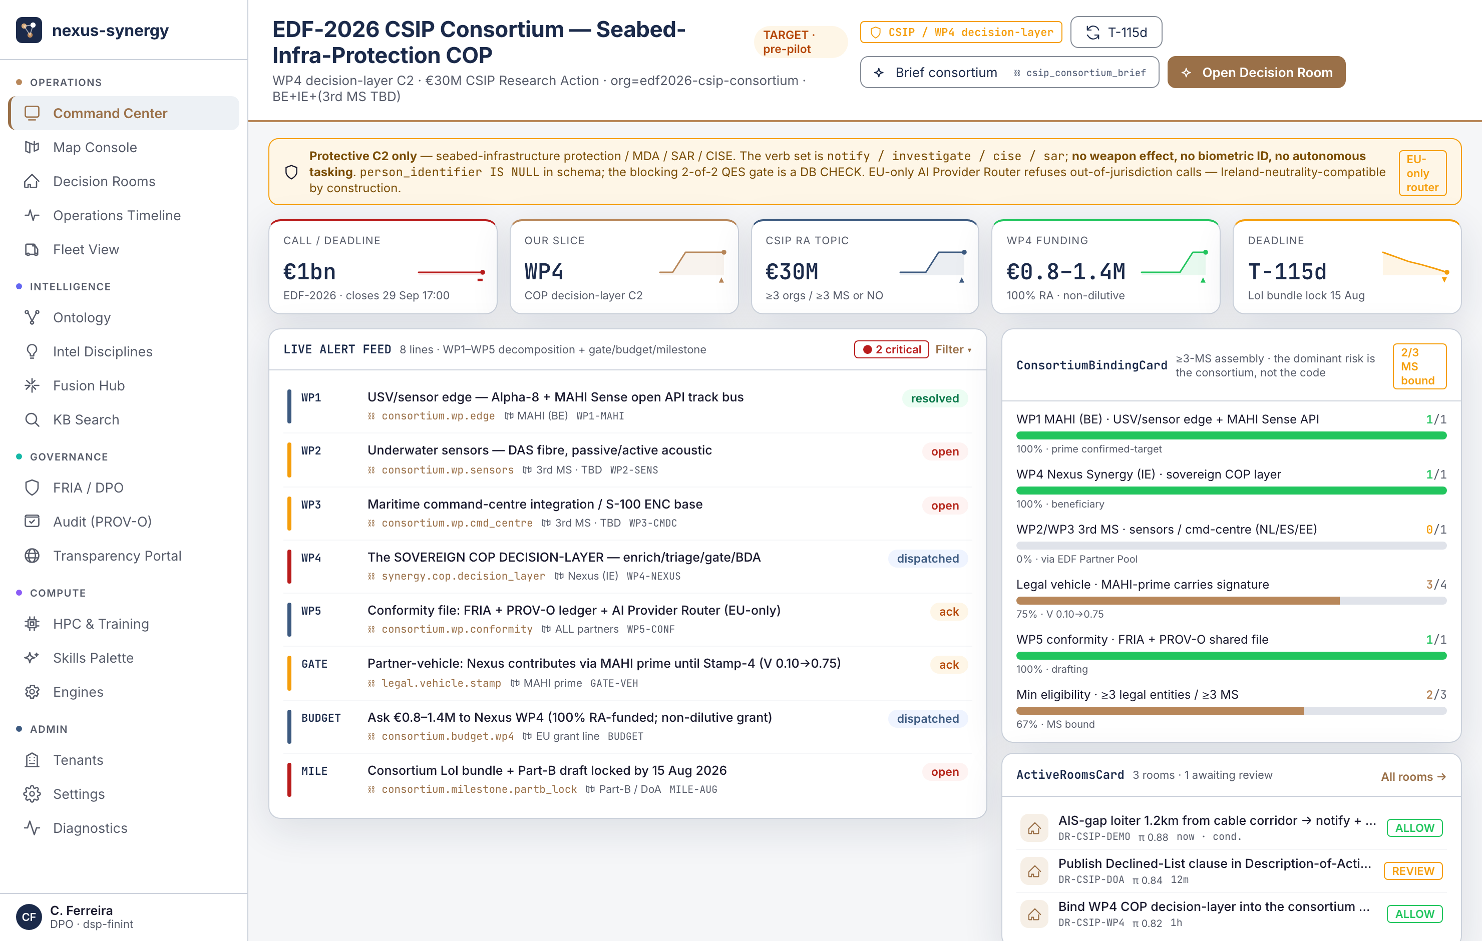Screen dimensions: 1482x941
Task: Click BUDGET alert Ask €0.8–1.4M title
Action: point(569,717)
